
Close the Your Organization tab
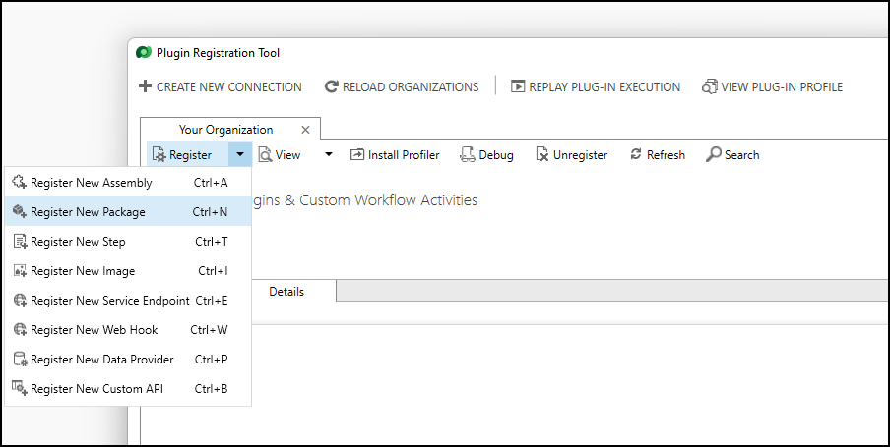pyautogui.click(x=305, y=130)
